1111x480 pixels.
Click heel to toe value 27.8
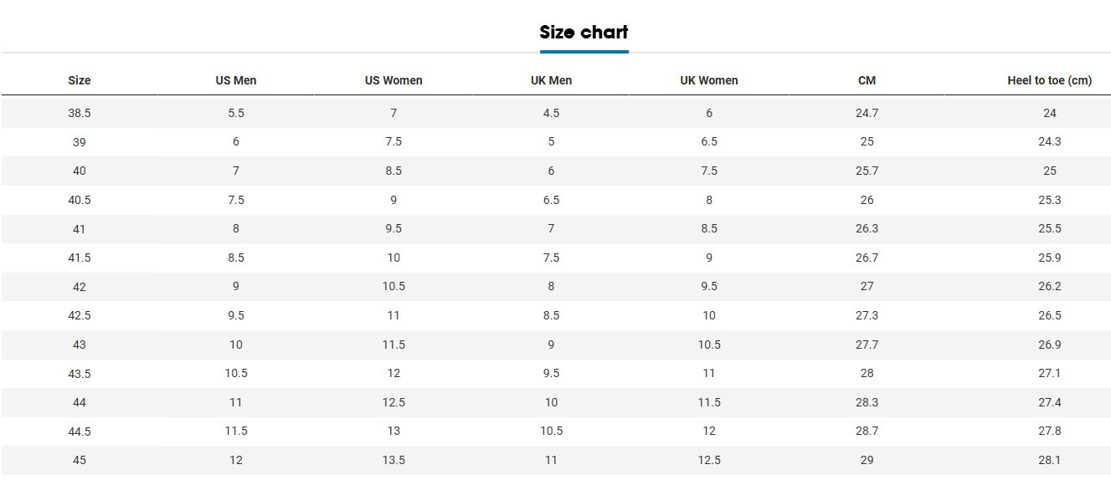1049,431
